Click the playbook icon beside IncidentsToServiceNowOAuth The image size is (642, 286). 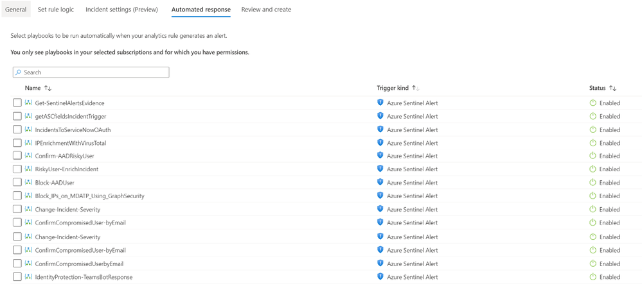pos(28,130)
